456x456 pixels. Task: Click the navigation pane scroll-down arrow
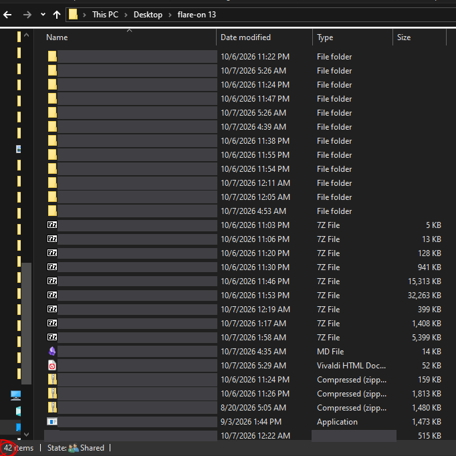[27, 435]
